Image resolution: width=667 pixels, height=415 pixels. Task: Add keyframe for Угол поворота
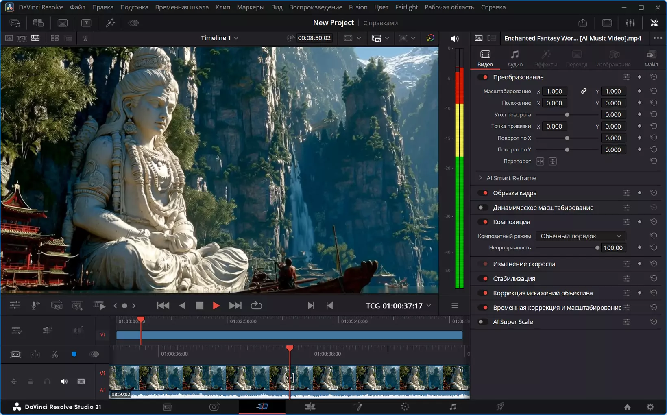(x=639, y=114)
